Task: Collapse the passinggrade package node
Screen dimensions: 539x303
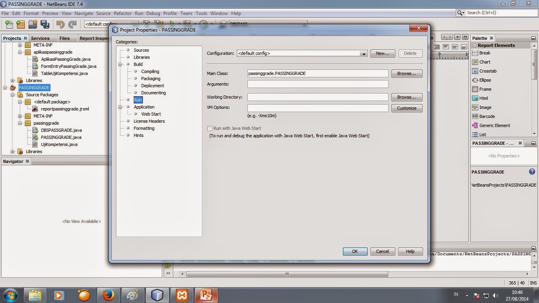Action: point(20,123)
